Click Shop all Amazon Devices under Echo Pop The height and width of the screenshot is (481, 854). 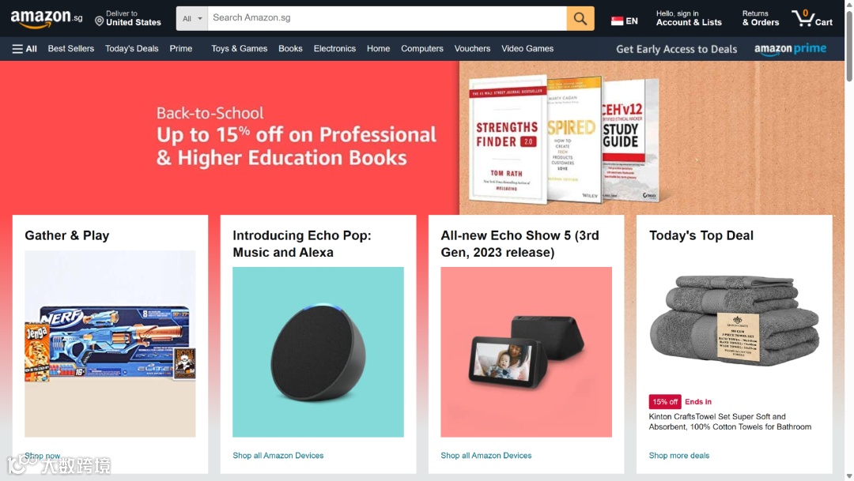click(x=278, y=456)
